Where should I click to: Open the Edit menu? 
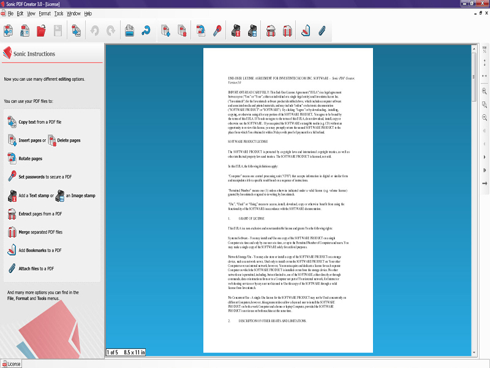(x=20, y=13)
